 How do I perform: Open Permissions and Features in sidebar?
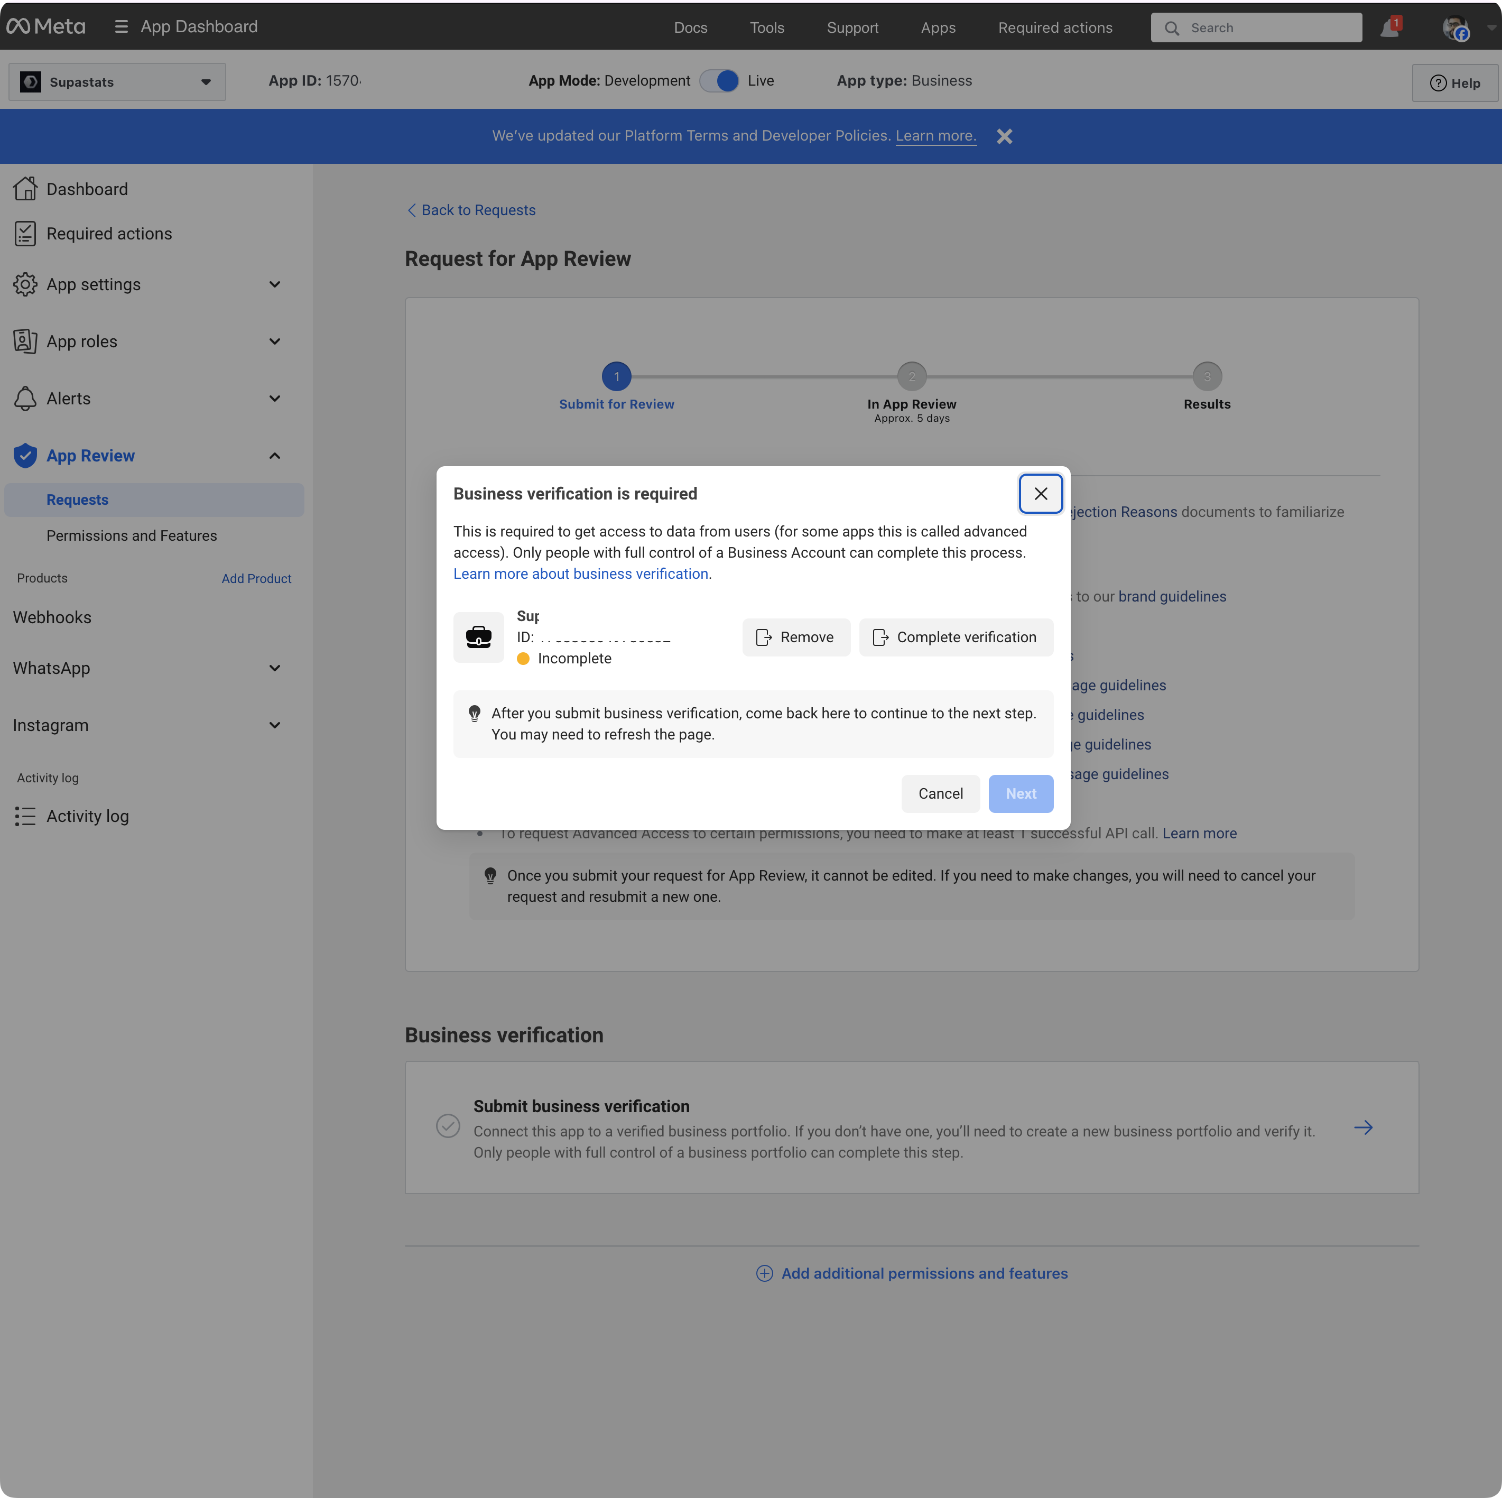132,535
